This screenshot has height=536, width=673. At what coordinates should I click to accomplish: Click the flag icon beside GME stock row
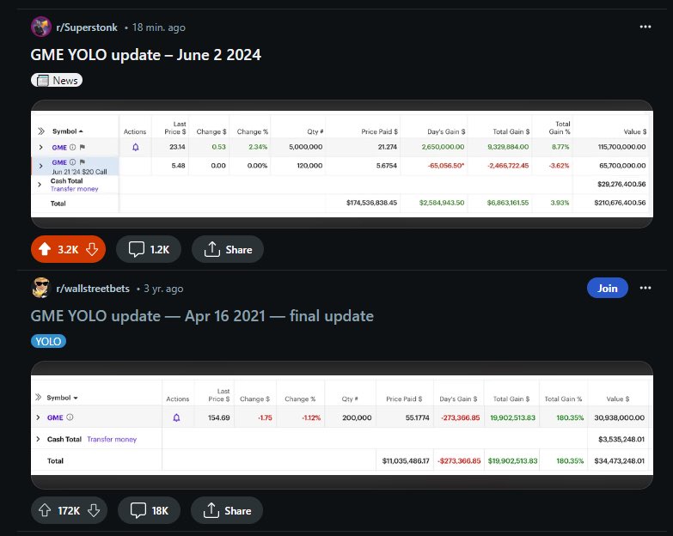coord(83,147)
